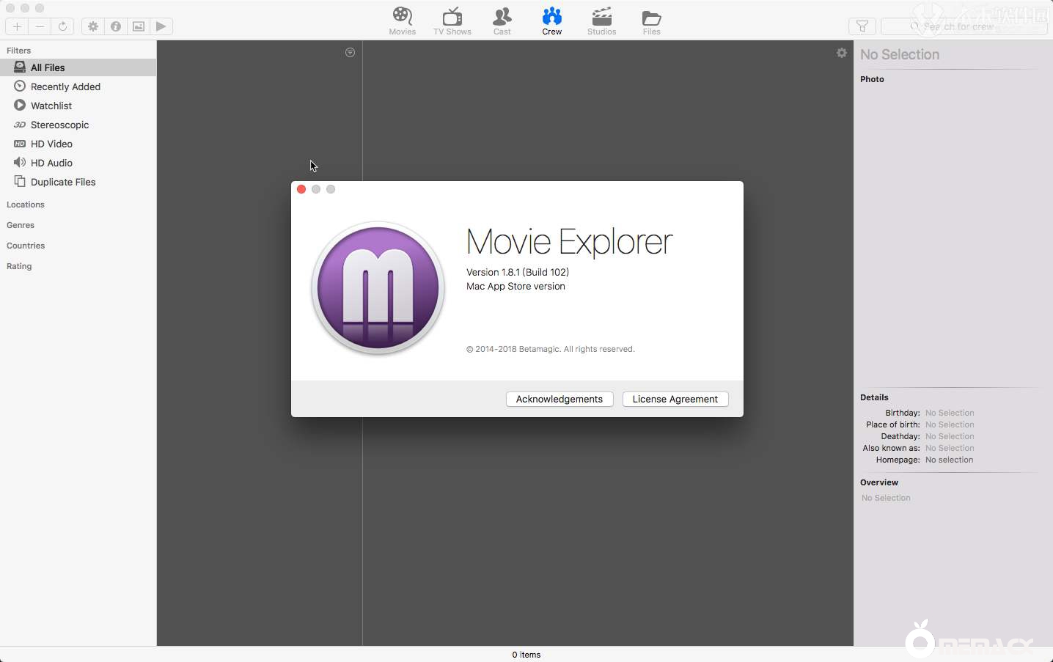1053x662 pixels.
Task: Open the list sort options circle icon
Action: (x=350, y=53)
